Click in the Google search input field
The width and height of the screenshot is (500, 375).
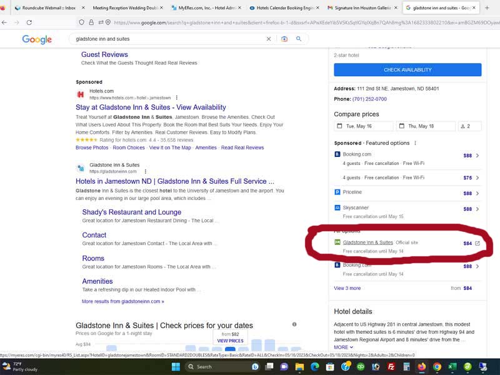point(169,39)
